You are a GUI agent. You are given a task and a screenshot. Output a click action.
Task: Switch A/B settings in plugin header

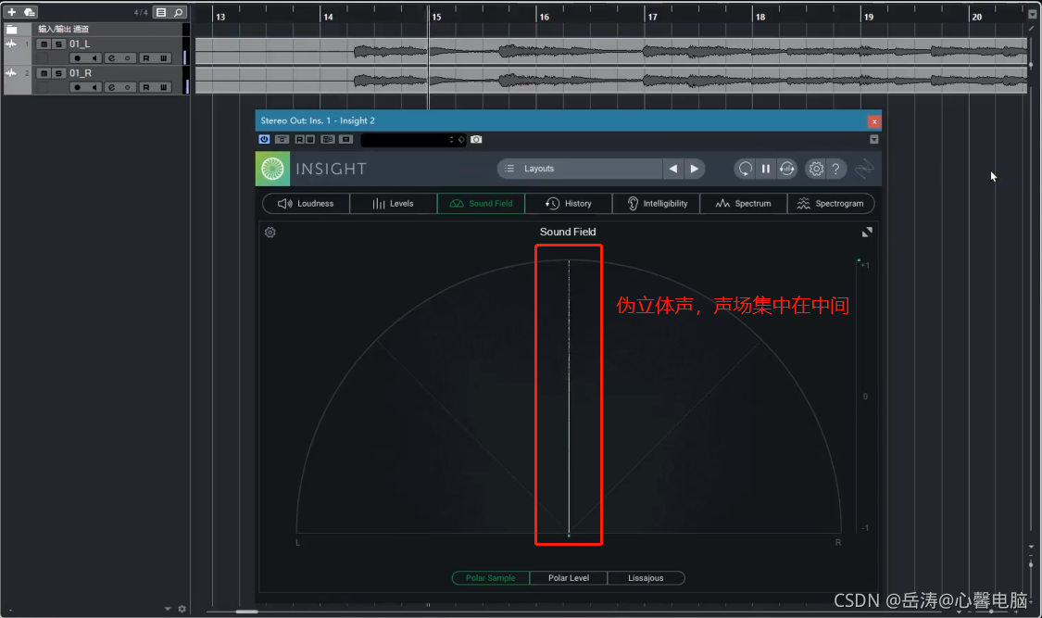[x=328, y=140]
